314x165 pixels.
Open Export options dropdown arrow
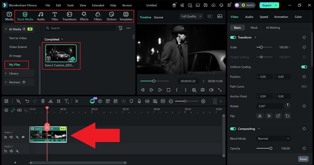pyautogui.click(x=276, y=5)
